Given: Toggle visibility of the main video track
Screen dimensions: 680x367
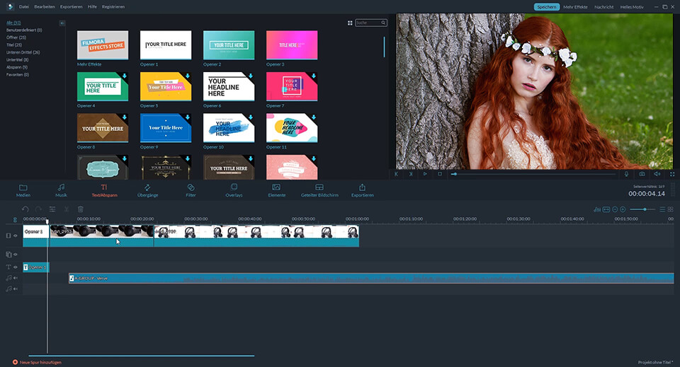Looking at the screenshot, I should [x=15, y=235].
